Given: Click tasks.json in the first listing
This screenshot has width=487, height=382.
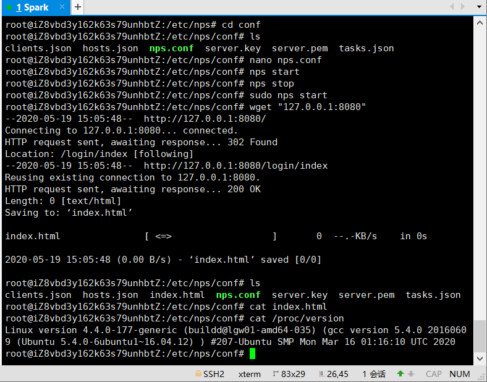Looking at the screenshot, I should (x=366, y=48).
